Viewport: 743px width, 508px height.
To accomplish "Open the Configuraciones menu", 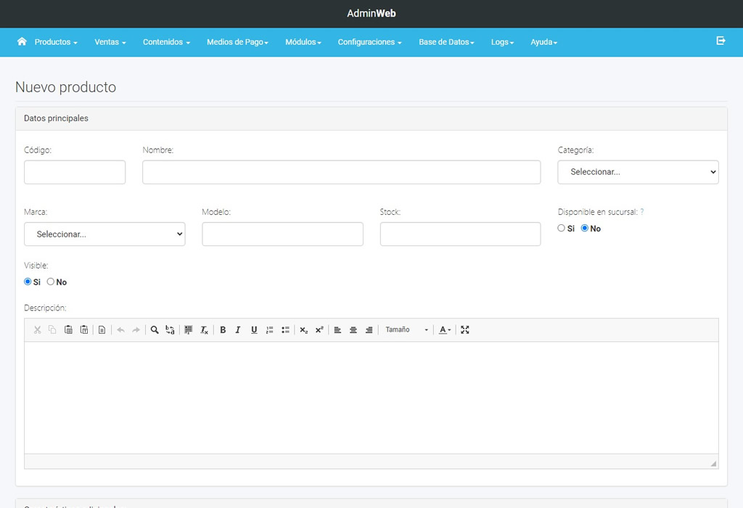I will (x=369, y=42).
